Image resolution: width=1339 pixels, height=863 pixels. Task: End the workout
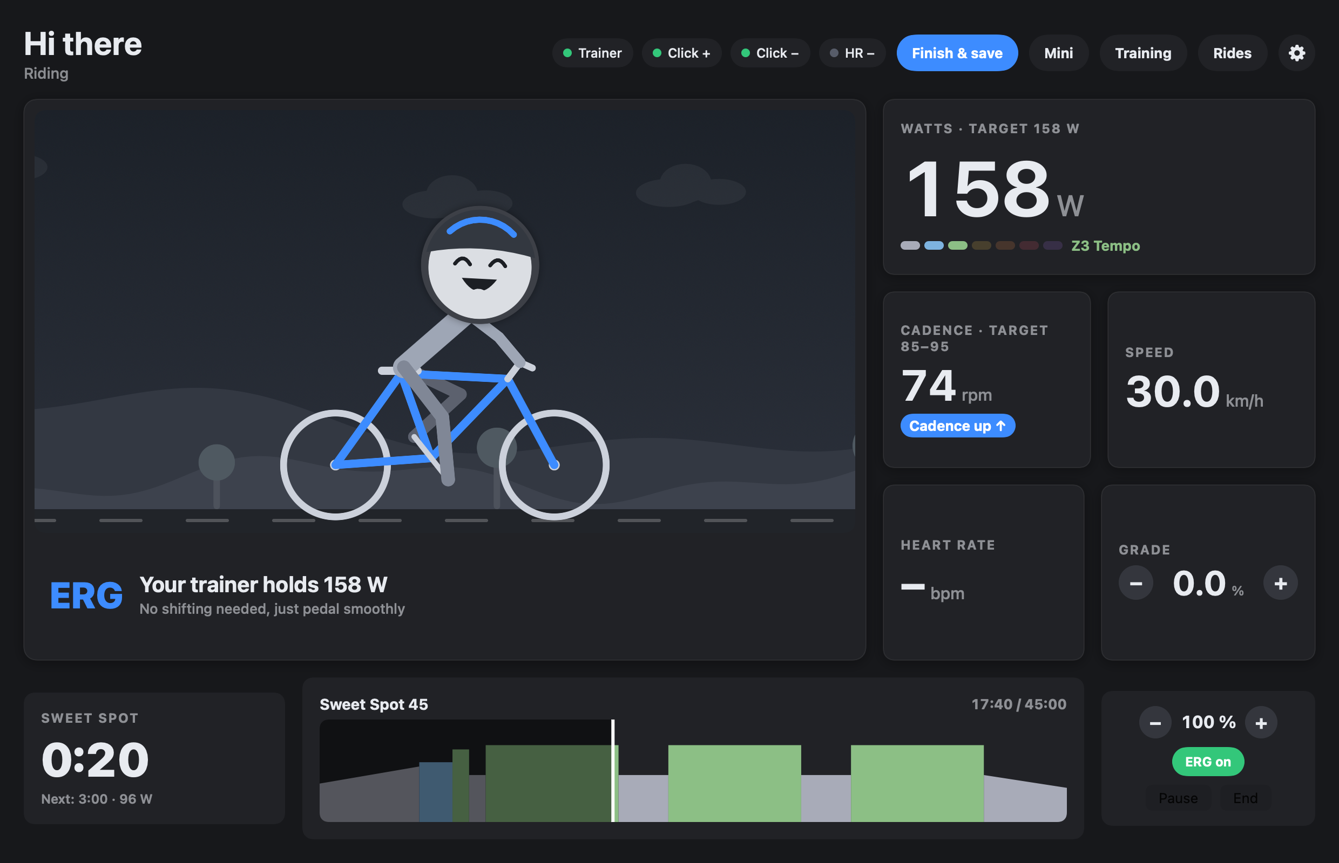coord(1245,798)
